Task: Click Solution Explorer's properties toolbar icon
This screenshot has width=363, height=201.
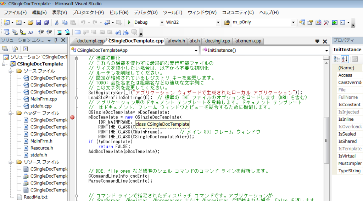Action: click(5, 49)
